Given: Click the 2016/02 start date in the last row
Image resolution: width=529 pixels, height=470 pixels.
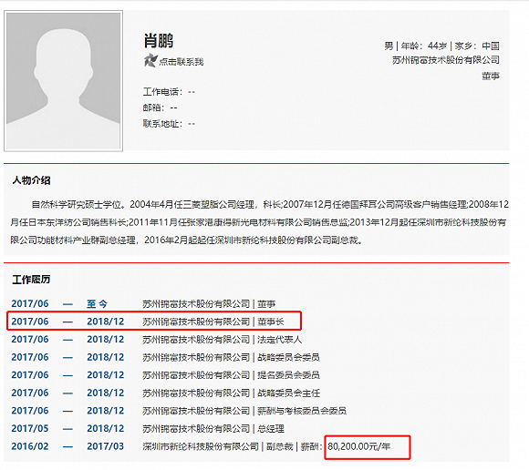Looking at the screenshot, I should pos(30,446).
